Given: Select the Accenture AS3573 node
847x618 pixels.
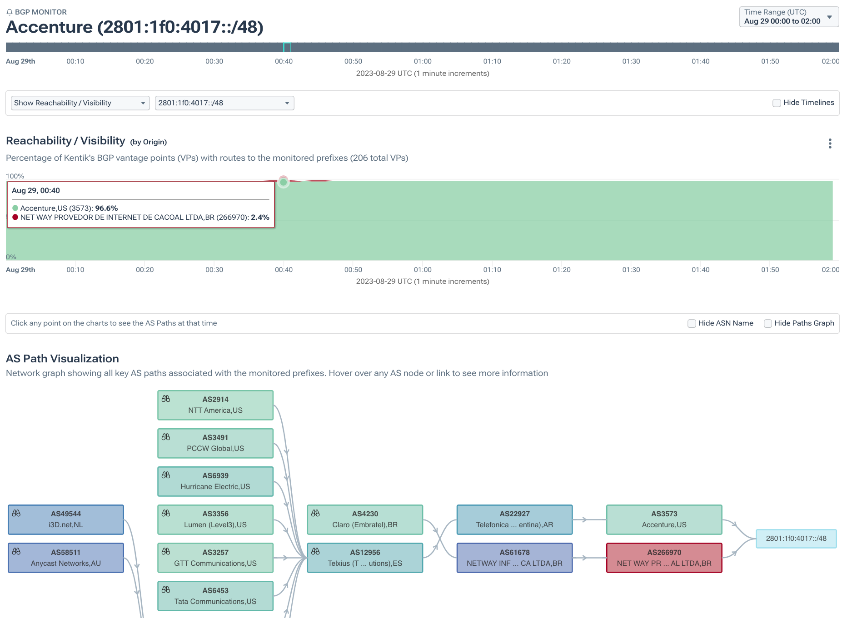Looking at the screenshot, I should [x=664, y=519].
